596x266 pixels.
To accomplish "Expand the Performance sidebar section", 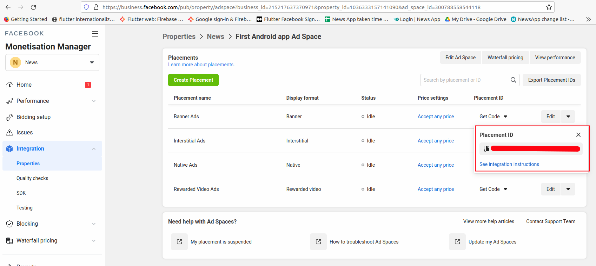I will point(93,101).
